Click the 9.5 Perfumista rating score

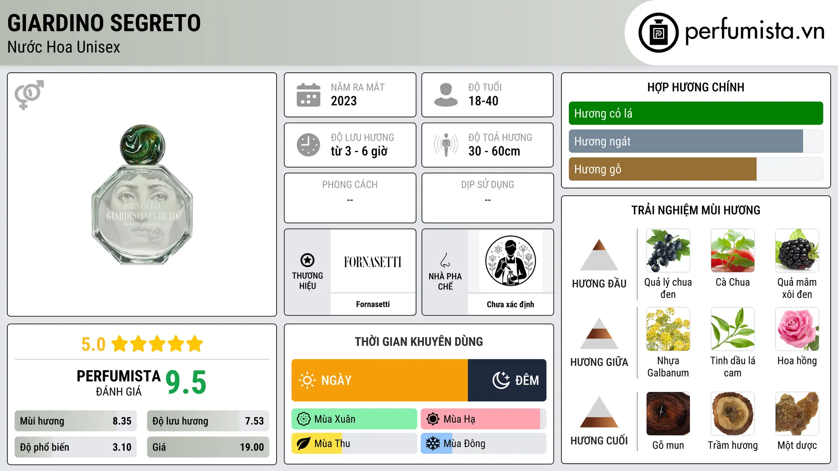point(186,382)
